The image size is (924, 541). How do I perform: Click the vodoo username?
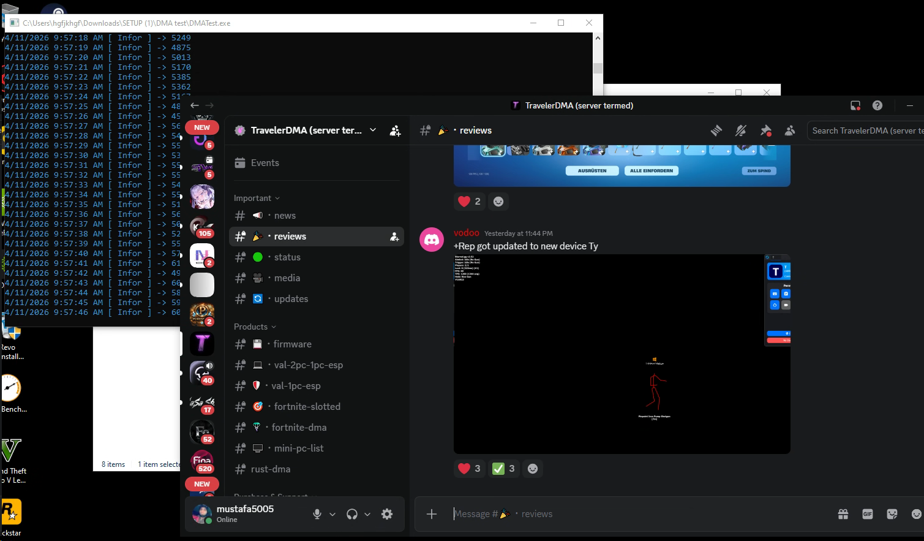[467, 233]
